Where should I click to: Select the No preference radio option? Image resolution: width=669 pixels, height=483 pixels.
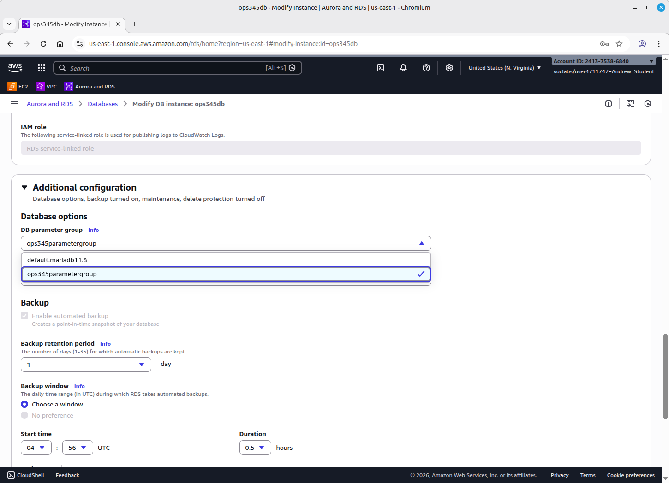coord(24,415)
